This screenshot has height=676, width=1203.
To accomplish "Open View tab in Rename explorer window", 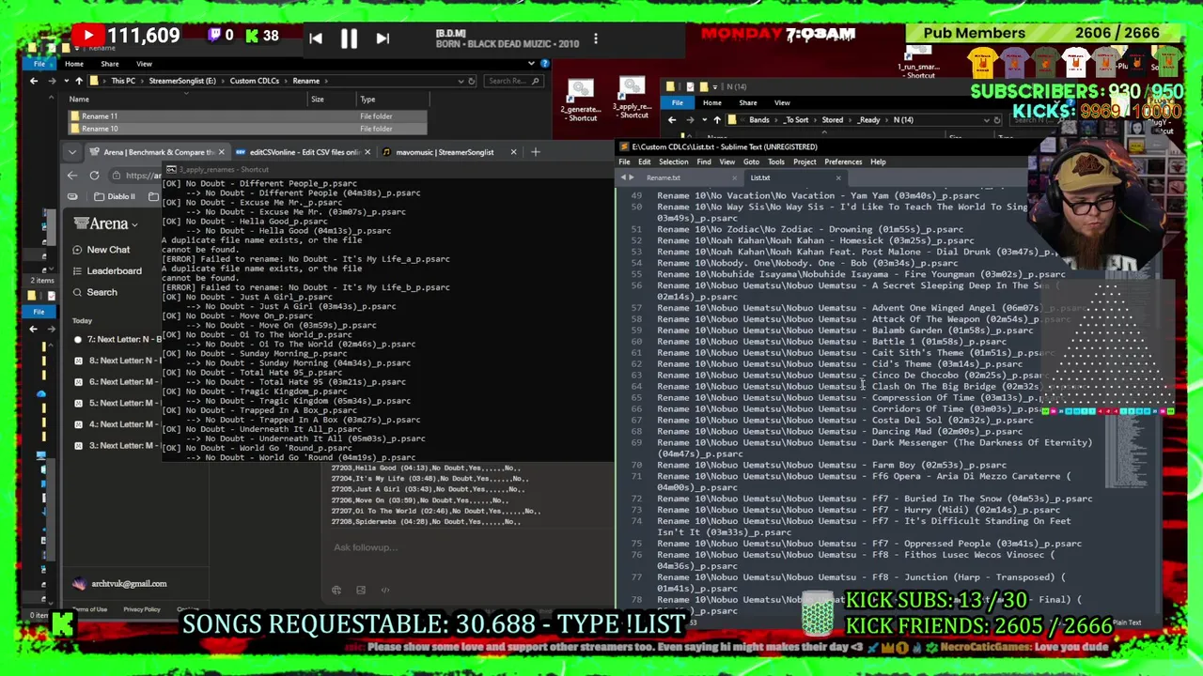I will 144,64.
